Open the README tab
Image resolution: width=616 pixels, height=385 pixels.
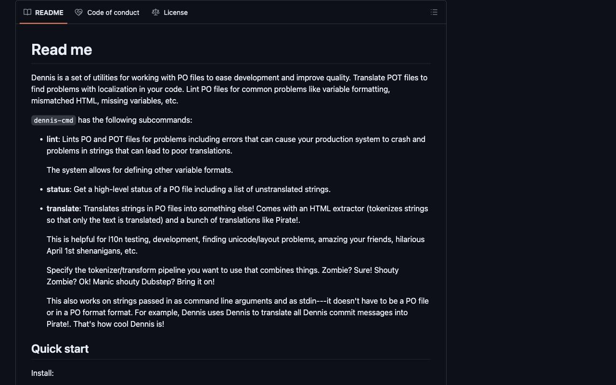pos(43,13)
